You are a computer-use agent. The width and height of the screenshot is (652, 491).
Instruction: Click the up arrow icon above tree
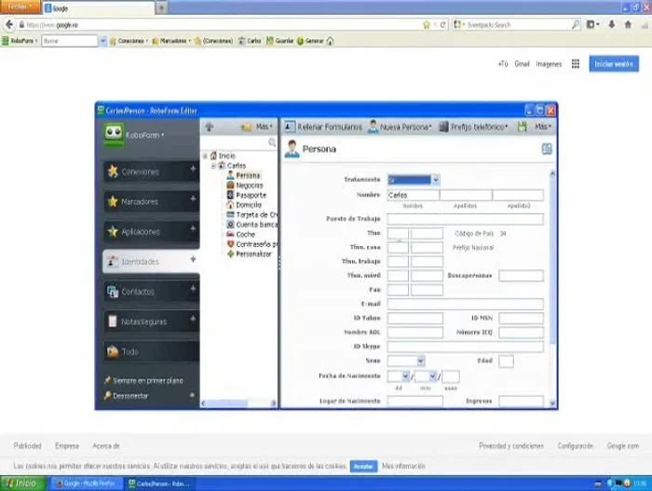pos(210,126)
